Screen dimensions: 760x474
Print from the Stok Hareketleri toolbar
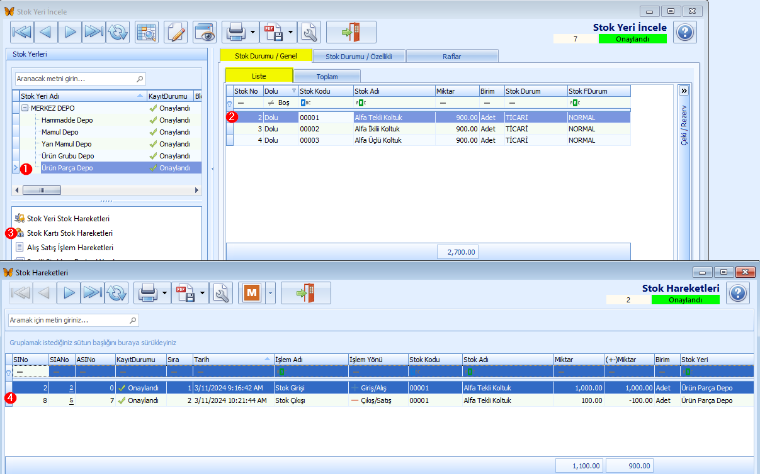147,292
